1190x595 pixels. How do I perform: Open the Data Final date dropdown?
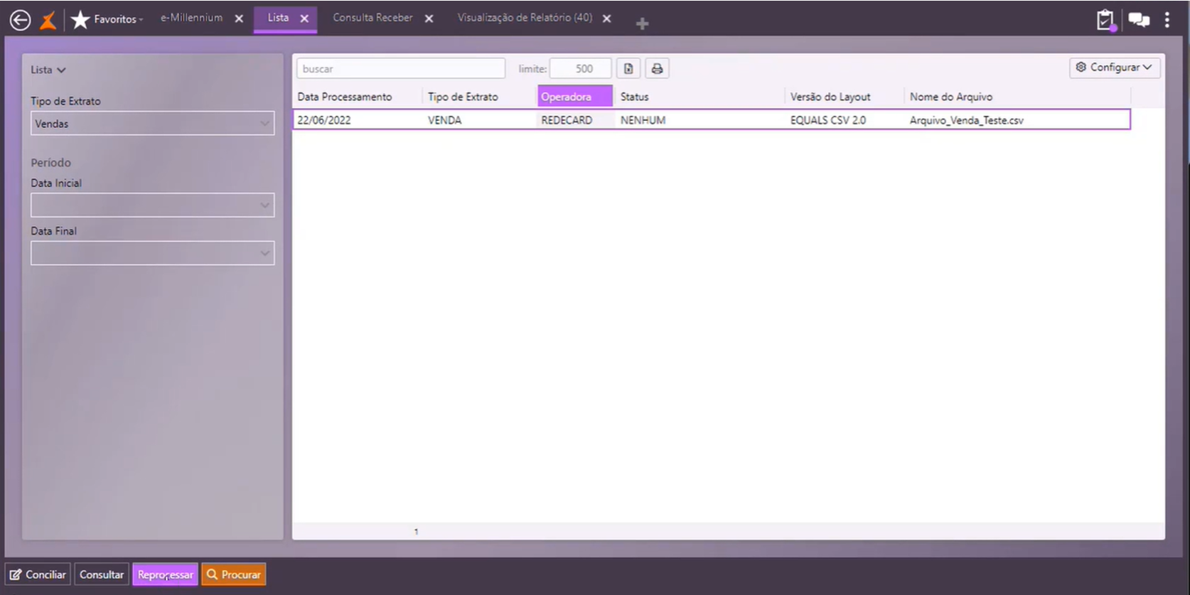point(152,253)
